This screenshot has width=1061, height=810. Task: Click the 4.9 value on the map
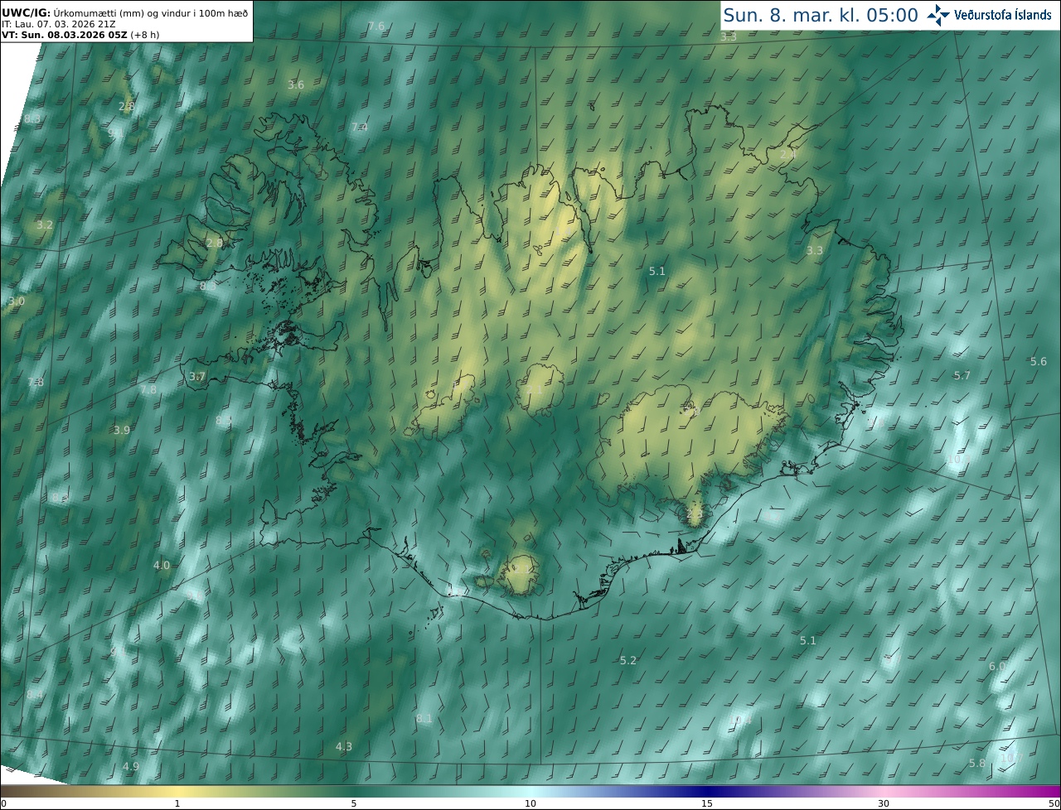[131, 767]
